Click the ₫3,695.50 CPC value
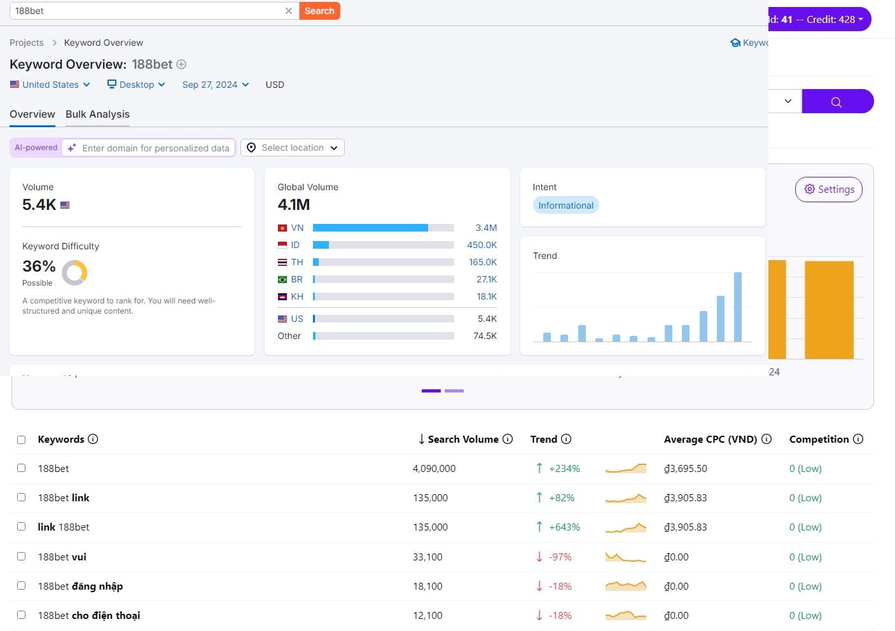Viewport: 895px width, 631px height. point(686,469)
